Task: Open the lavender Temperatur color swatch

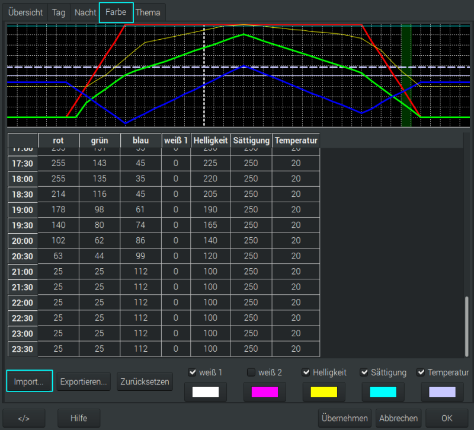Action: click(x=442, y=391)
